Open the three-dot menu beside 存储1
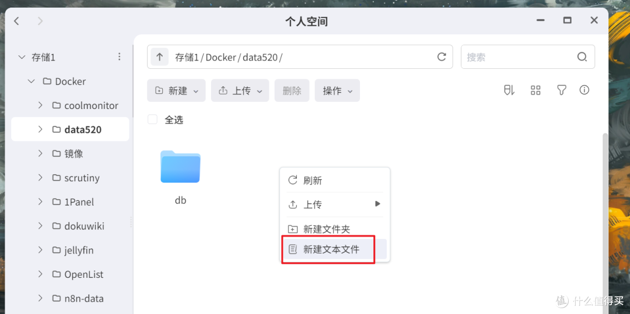 (x=119, y=57)
